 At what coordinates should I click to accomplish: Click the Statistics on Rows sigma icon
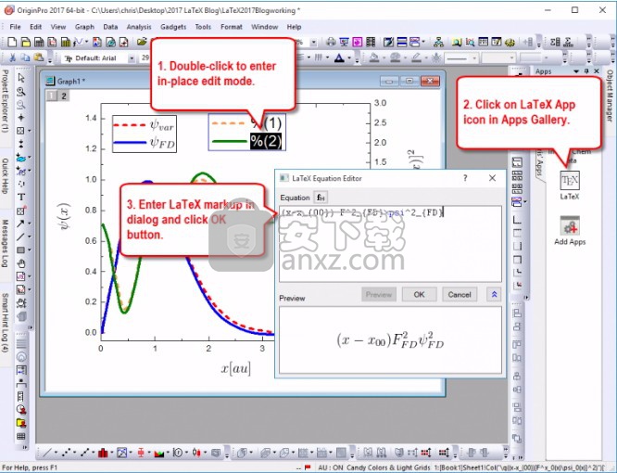click(568, 42)
